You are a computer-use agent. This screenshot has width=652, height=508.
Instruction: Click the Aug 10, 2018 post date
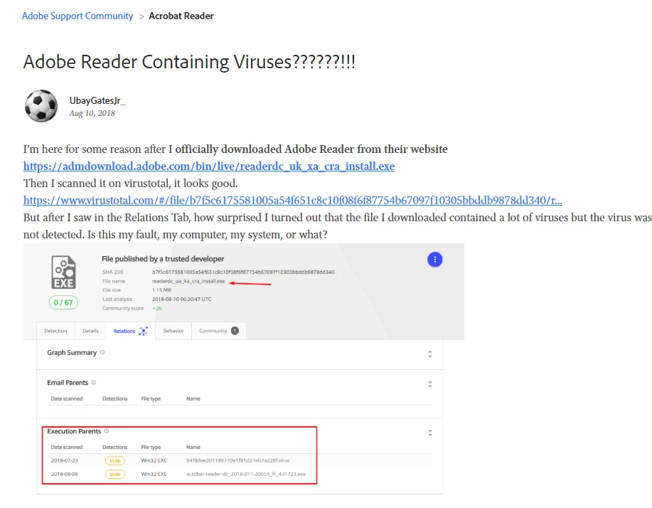pyautogui.click(x=92, y=114)
